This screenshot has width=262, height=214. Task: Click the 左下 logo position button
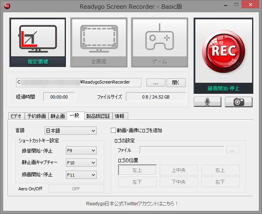pos(137,182)
